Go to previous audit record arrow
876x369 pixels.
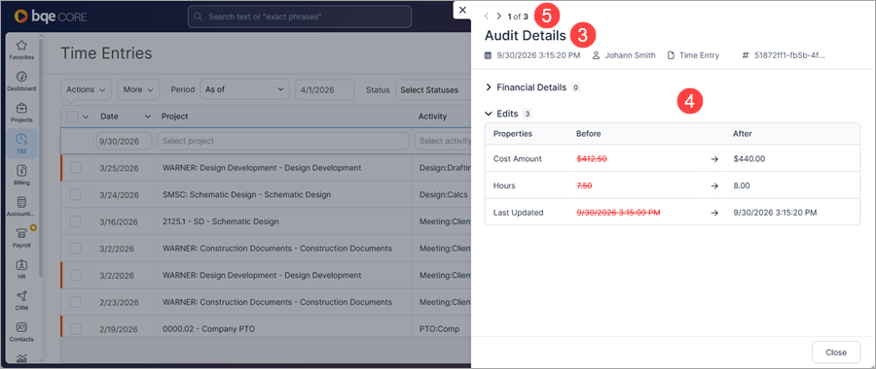487,17
